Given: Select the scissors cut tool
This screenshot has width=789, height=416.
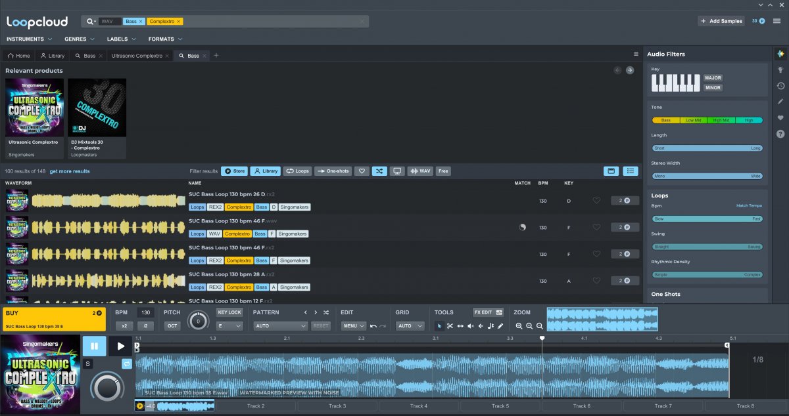Looking at the screenshot, I should [x=450, y=326].
